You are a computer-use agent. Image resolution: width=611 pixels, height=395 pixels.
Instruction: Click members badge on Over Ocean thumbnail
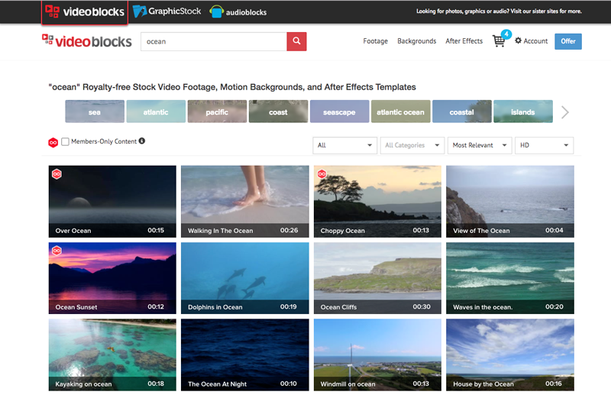[57, 174]
